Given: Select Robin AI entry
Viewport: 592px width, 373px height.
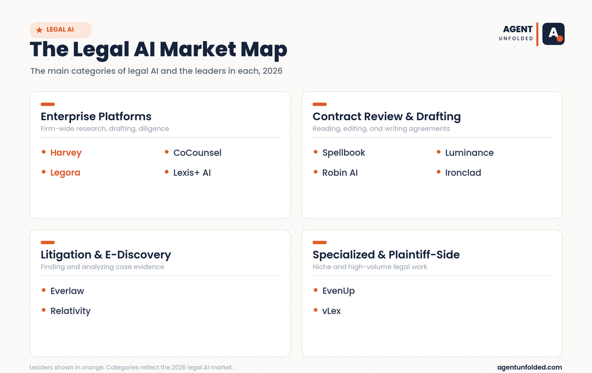Looking at the screenshot, I should pos(340,173).
